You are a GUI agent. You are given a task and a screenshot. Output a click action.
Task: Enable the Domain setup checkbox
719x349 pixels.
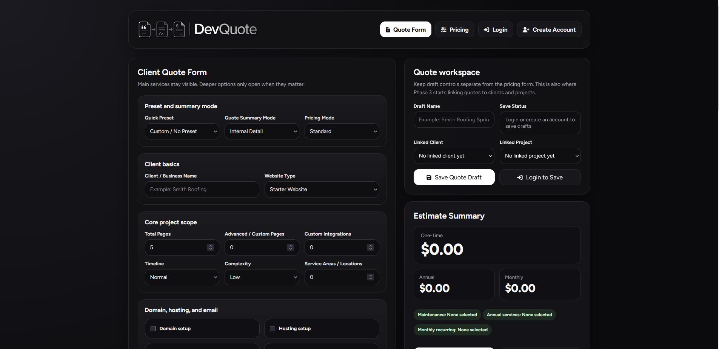tap(153, 329)
